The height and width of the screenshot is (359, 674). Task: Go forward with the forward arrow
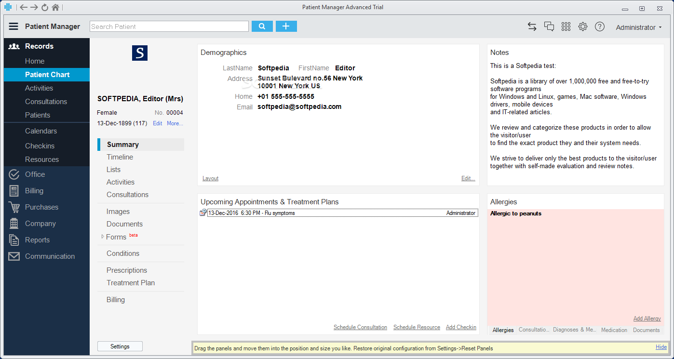pyautogui.click(x=34, y=7)
